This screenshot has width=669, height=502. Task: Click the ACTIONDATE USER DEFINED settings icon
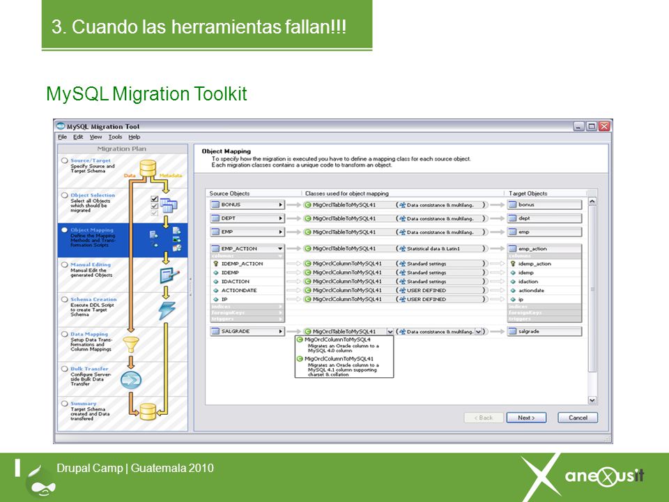click(x=402, y=290)
